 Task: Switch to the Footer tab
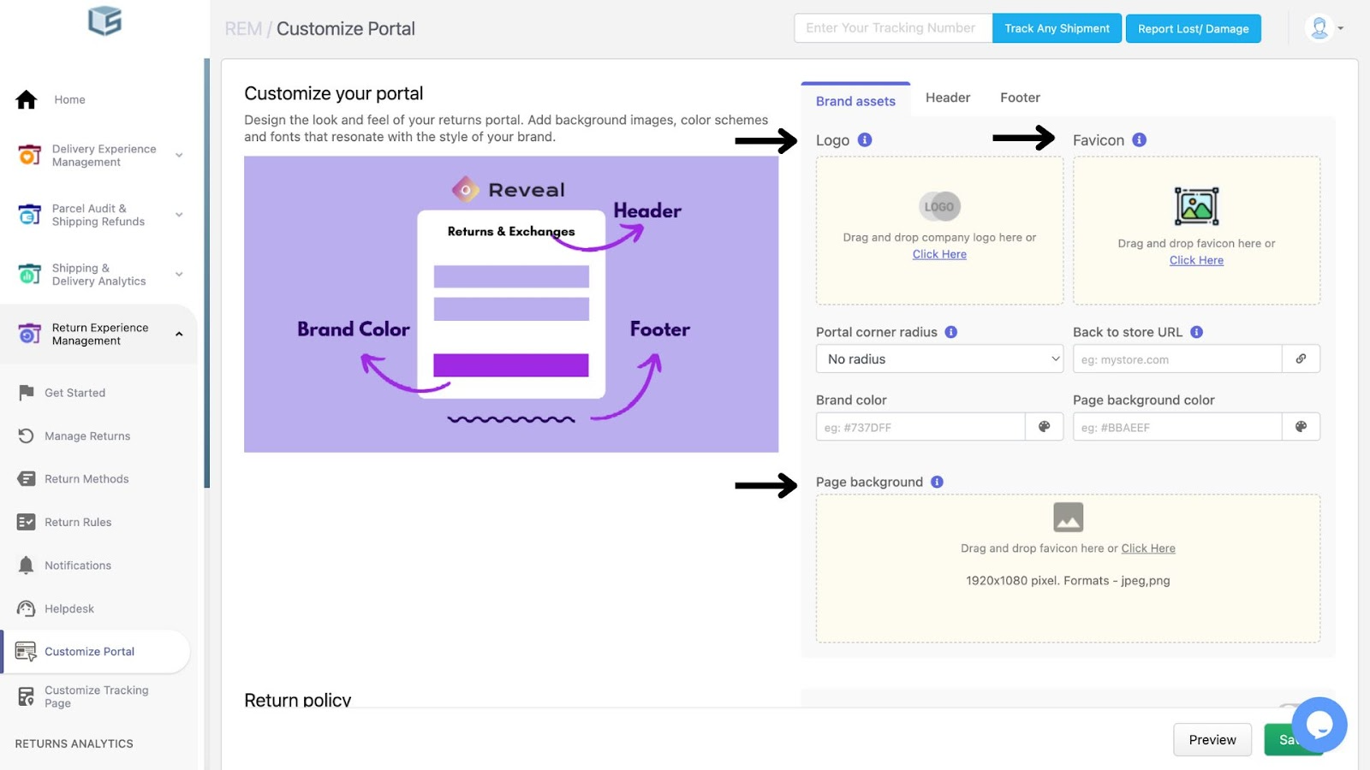[1020, 98]
